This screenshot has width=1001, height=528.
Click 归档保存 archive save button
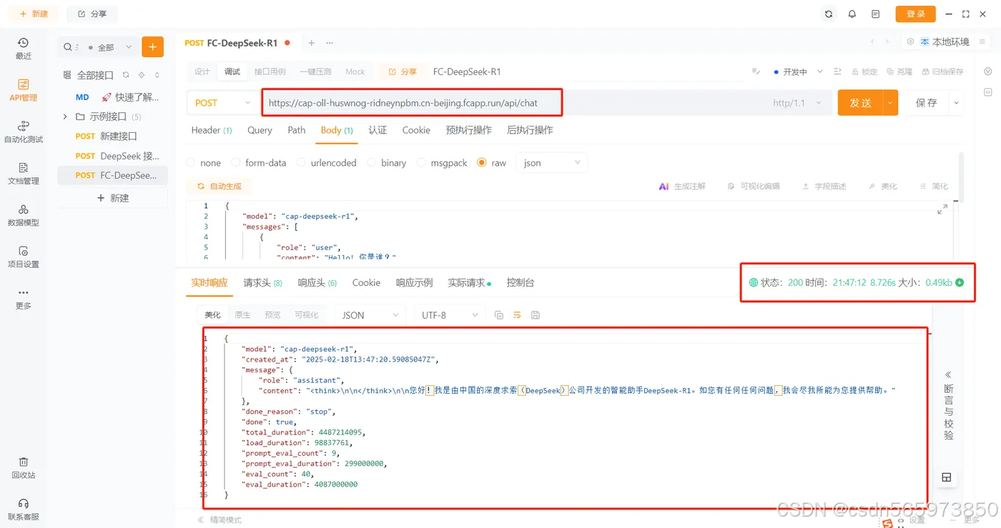coord(943,71)
